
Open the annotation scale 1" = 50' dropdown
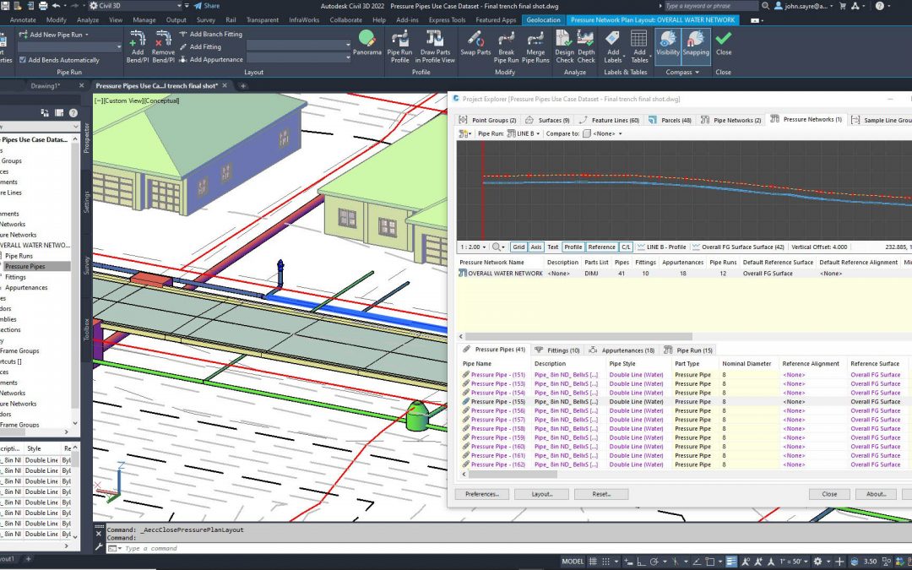[x=794, y=562]
